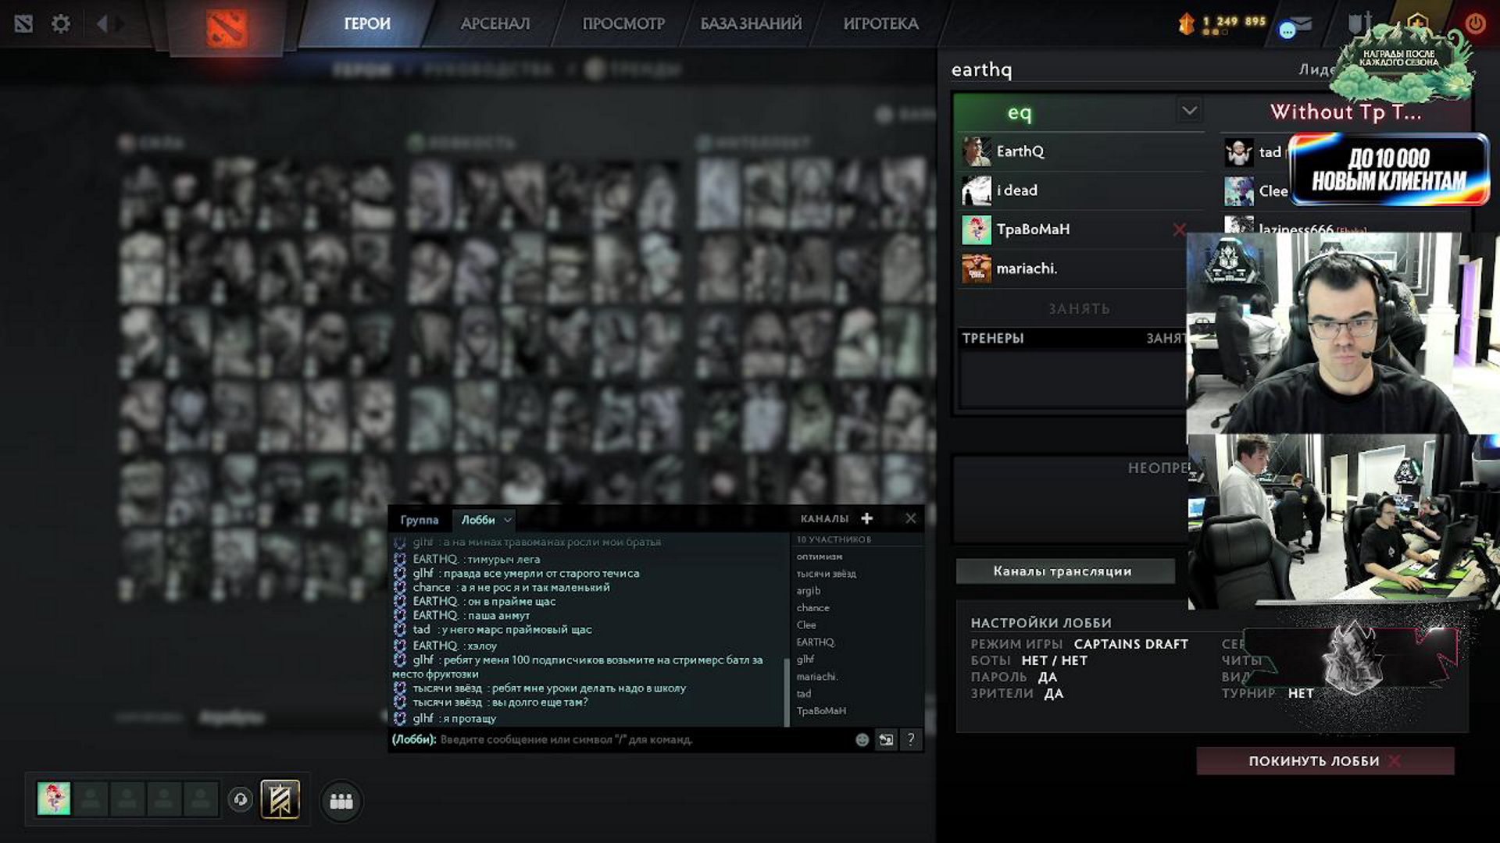Viewport: 1500px width, 843px height.
Task: Switch to the Арсенал tab
Action: click(x=495, y=23)
